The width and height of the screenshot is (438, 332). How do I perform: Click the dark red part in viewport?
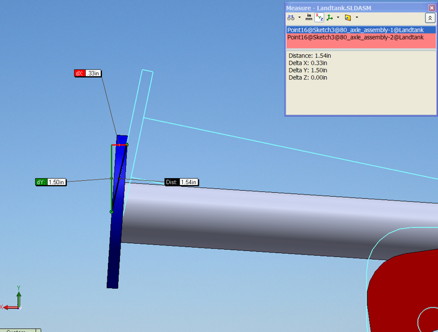click(x=402, y=291)
